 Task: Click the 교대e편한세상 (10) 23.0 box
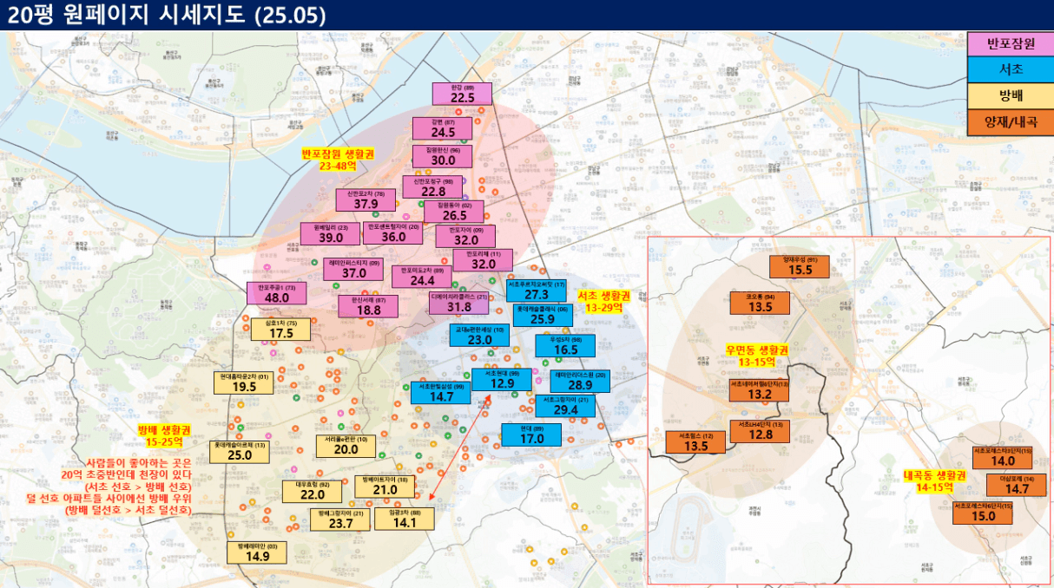(479, 336)
